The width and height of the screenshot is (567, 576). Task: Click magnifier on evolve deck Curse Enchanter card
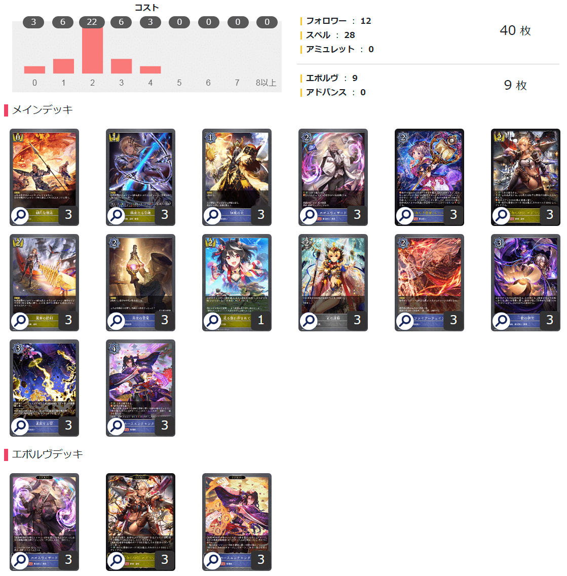212,561
